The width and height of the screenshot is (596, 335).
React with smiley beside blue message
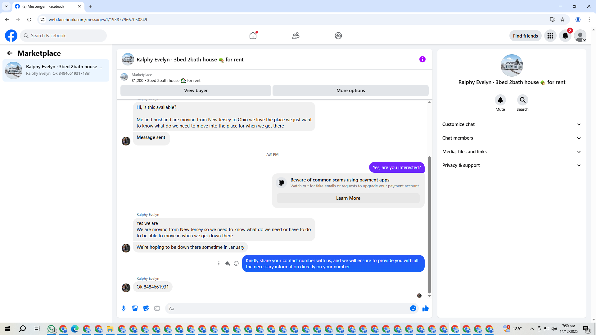pyautogui.click(x=236, y=263)
